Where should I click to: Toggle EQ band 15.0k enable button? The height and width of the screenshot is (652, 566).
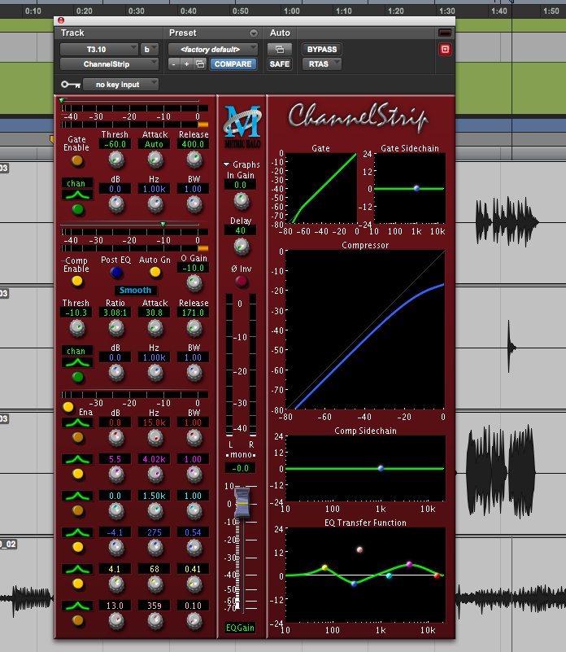(x=78, y=437)
